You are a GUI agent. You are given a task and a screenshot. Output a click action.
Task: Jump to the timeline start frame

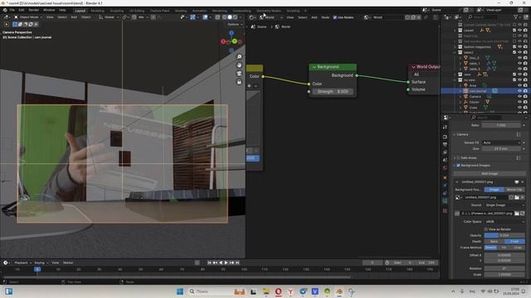pos(209,262)
